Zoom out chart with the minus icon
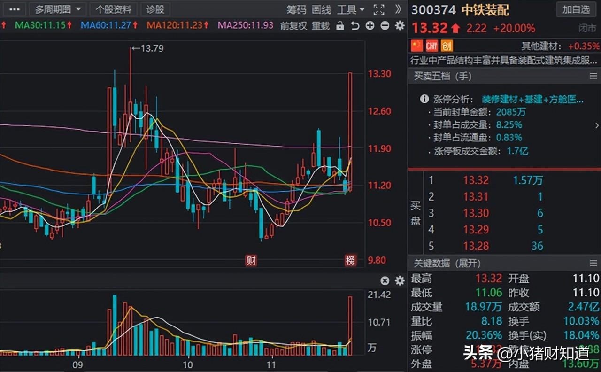601x372 pixels. click(x=385, y=26)
